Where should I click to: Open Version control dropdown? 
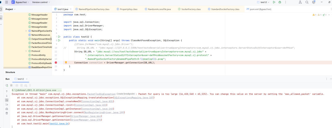41,2
